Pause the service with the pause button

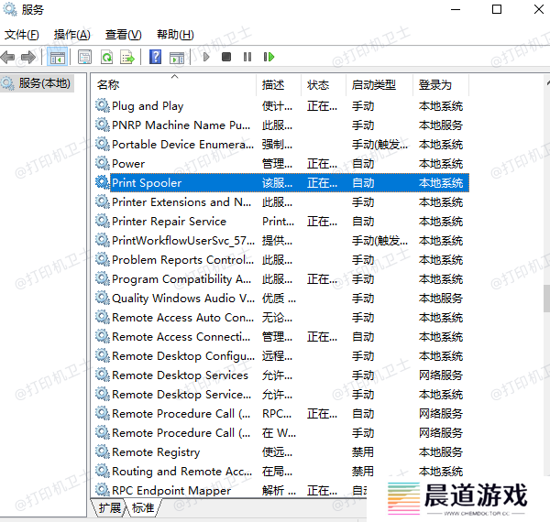click(x=247, y=57)
